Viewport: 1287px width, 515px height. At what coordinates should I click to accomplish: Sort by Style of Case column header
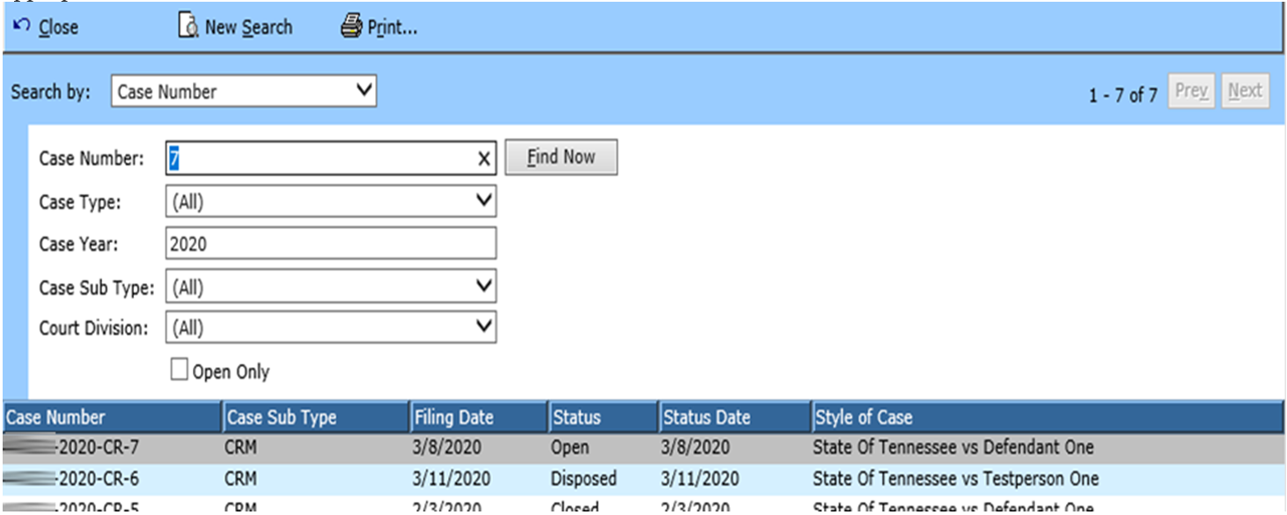click(1048, 417)
